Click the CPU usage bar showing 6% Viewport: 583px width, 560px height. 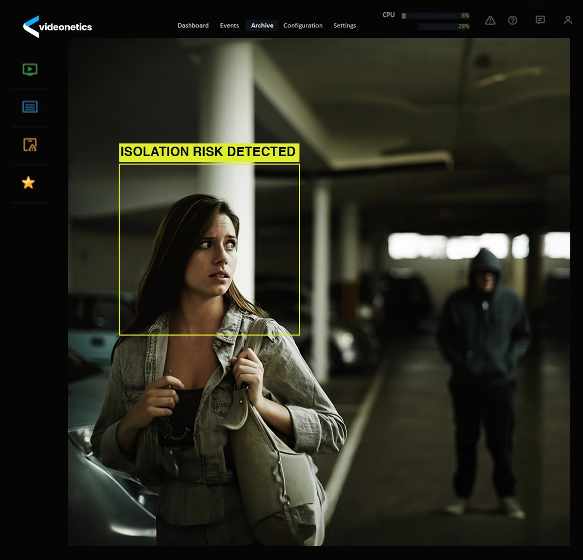click(x=435, y=16)
